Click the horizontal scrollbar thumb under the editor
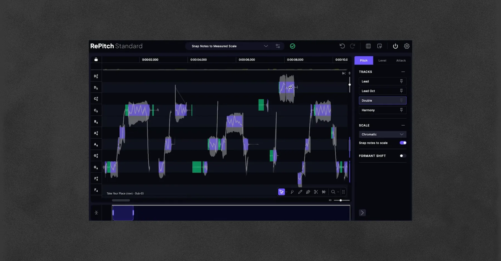This screenshot has width=501, height=261. click(121, 200)
